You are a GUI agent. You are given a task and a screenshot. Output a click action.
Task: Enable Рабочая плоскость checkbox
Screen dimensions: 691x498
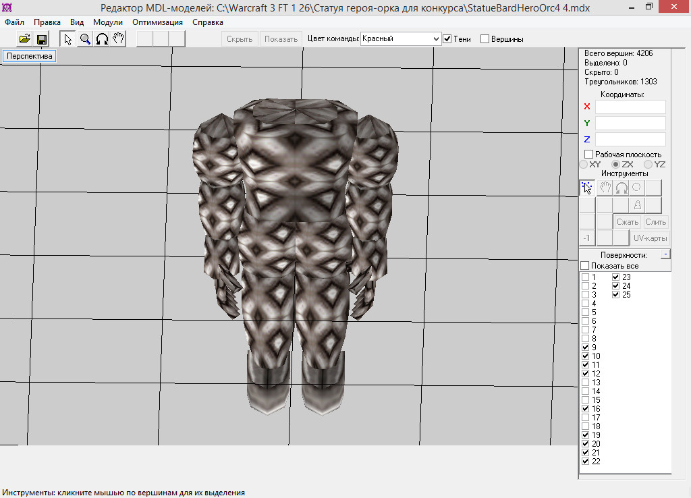(x=588, y=155)
